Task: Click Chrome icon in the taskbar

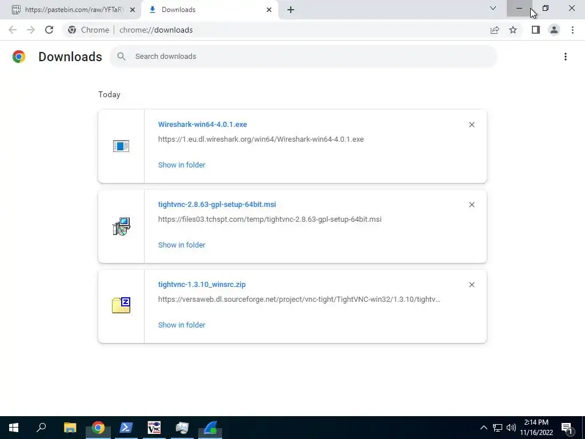Action: (98, 428)
